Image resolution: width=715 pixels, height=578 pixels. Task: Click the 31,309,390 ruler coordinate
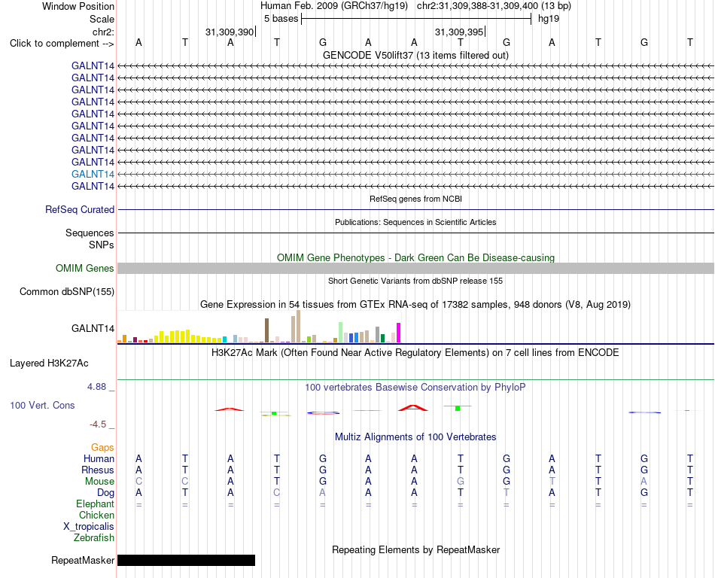point(230,32)
